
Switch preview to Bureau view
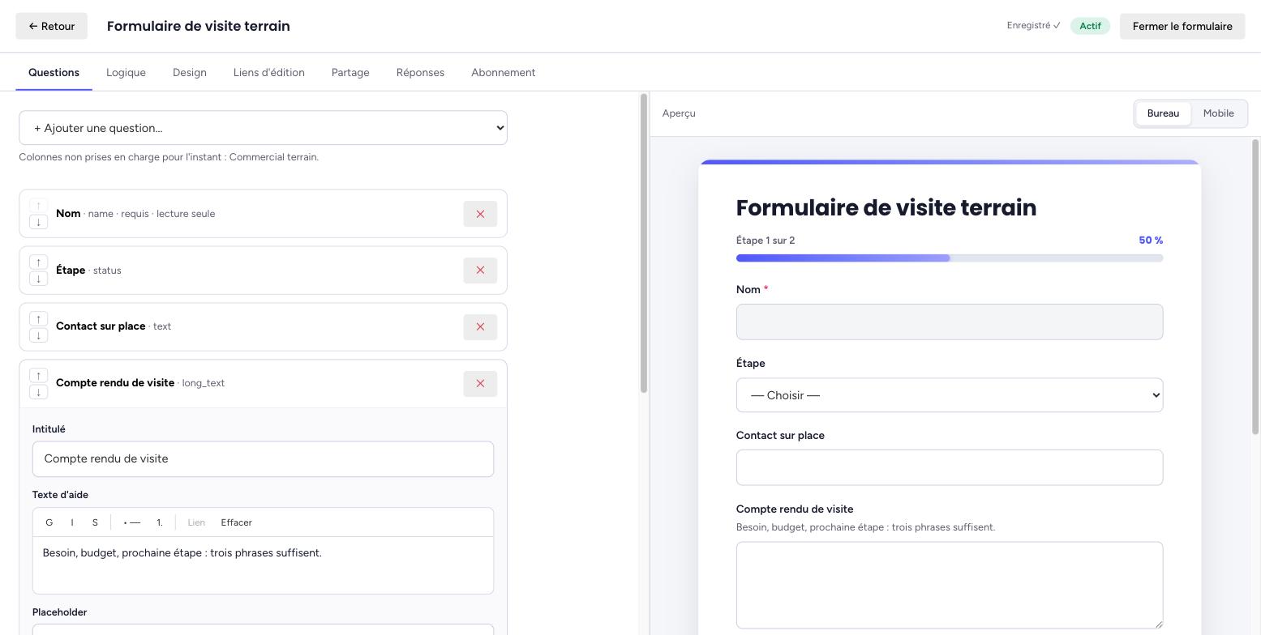[x=1163, y=113]
